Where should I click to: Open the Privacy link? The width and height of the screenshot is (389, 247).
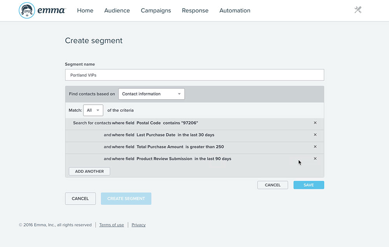pyautogui.click(x=138, y=225)
